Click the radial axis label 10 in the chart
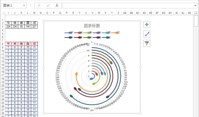The width and height of the screenshot is (199, 117). pyautogui.click(x=88, y=50)
